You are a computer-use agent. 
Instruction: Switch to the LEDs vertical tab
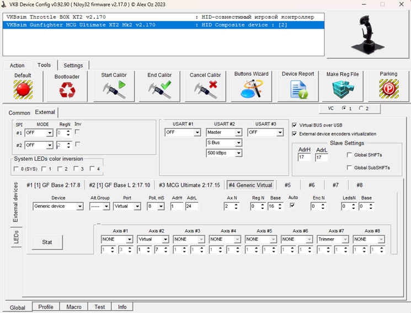pos(16,237)
